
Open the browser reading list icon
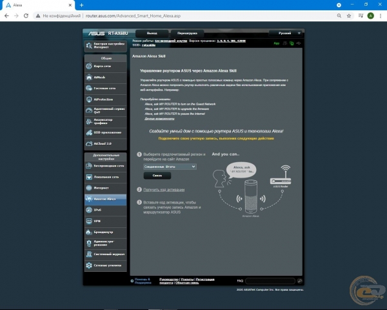361,15
